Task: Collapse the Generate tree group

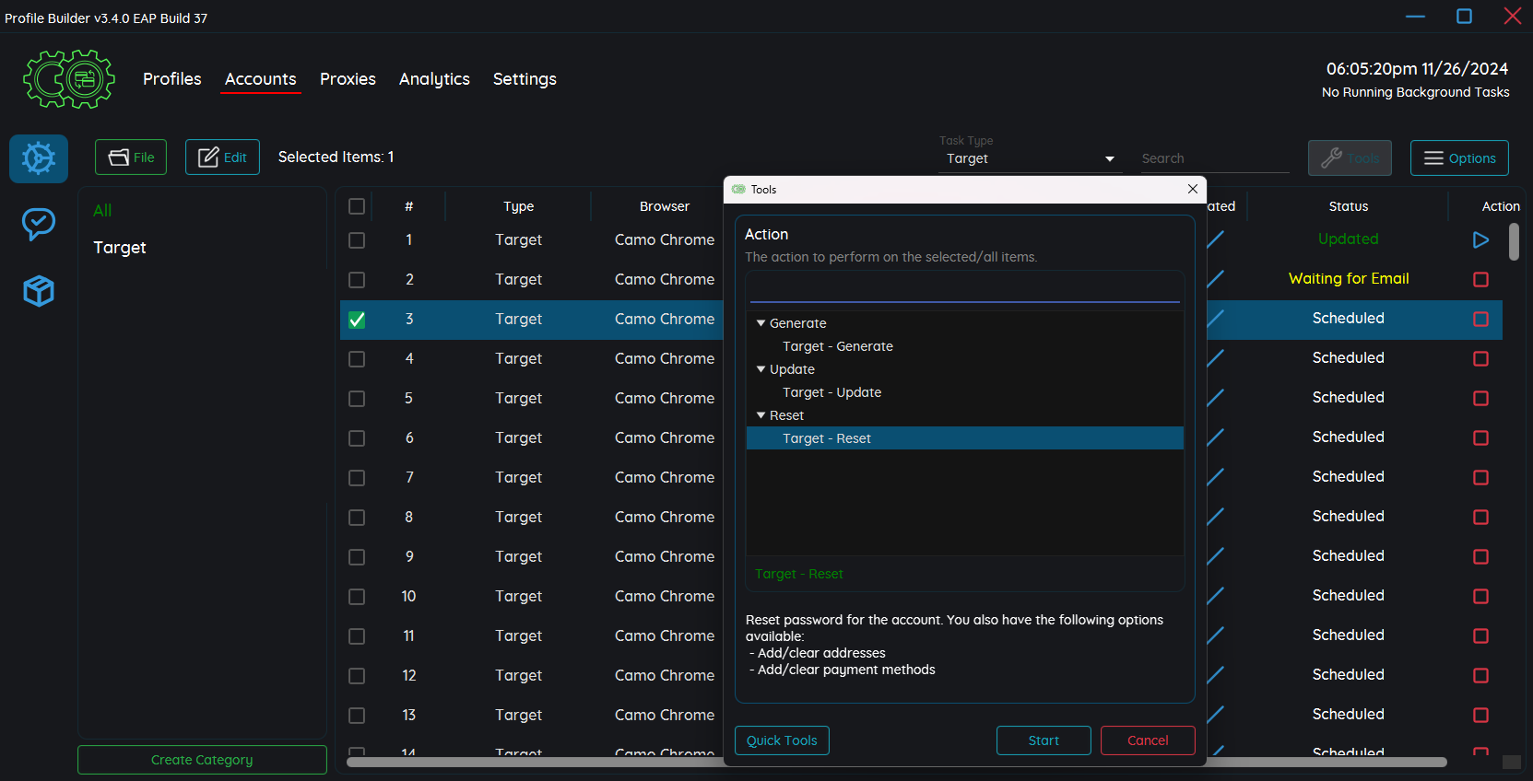Action: pos(761,323)
